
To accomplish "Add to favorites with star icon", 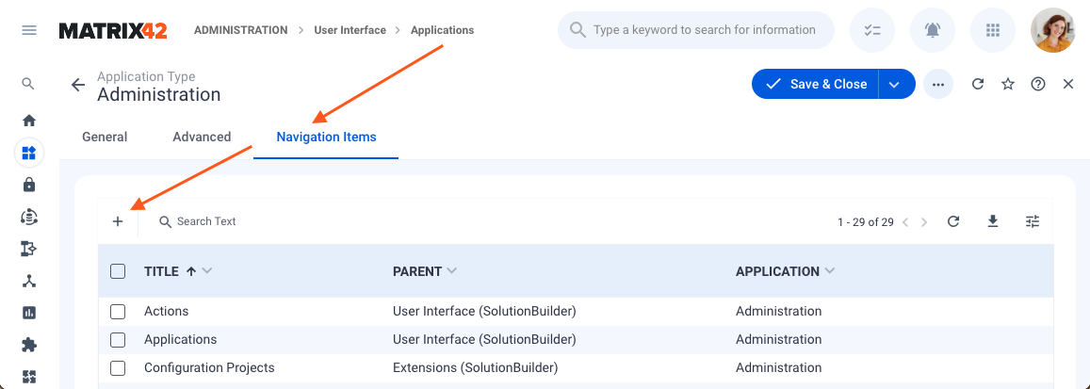I will click(x=1008, y=84).
